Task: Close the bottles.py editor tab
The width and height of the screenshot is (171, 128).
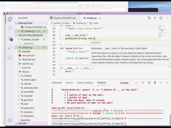Action: [x=100, y=18]
